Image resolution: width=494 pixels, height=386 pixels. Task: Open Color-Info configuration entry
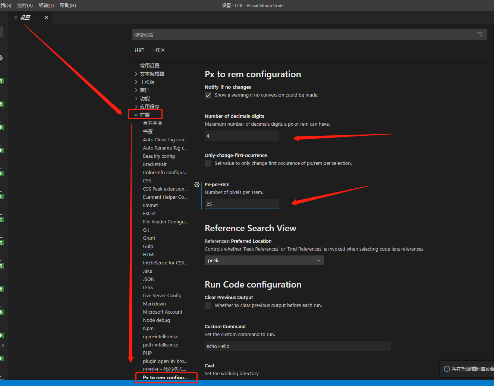pyautogui.click(x=165, y=172)
